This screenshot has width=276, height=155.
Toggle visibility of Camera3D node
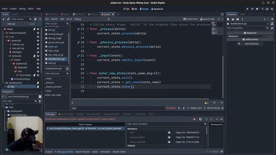[x=38, y=40]
